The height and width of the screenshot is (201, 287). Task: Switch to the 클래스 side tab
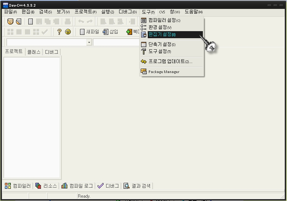coord(34,52)
